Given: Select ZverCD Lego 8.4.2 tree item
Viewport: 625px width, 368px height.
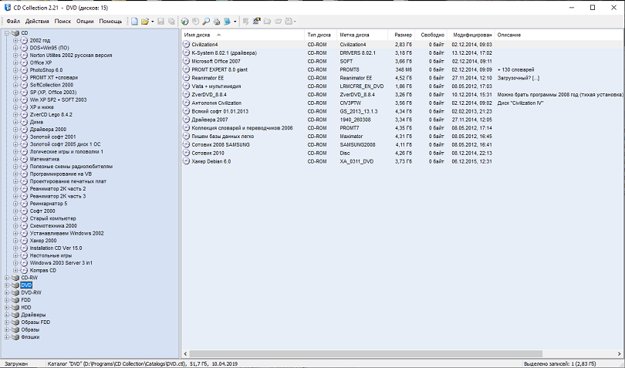Looking at the screenshot, I should pyautogui.click(x=51, y=114).
